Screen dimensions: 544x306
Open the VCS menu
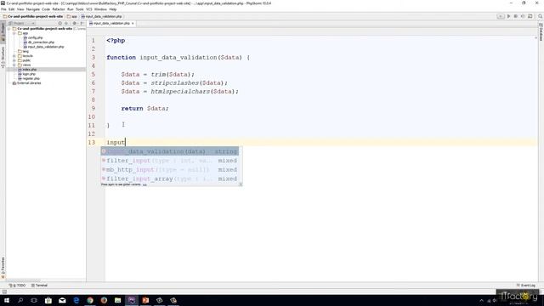pyautogui.click(x=88, y=9)
